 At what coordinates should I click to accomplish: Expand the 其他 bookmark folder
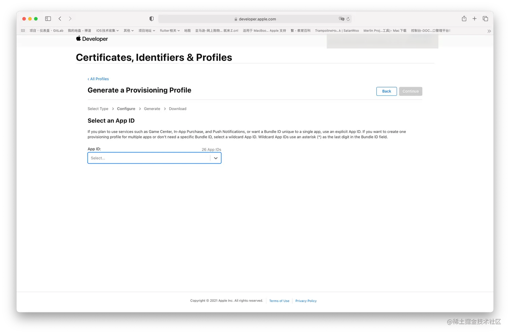point(129,30)
